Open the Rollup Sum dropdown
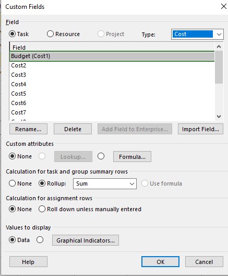The width and height of the screenshot is (228, 276). tap(105, 184)
